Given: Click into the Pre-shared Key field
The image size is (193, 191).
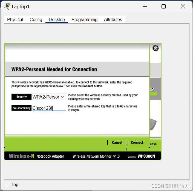Looking at the screenshot, I should [49, 108].
